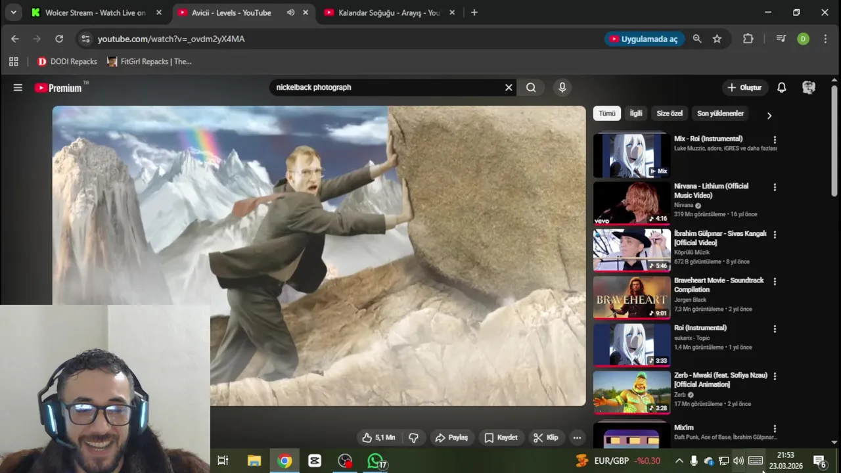Select the İlgili filter chip

[x=636, y=114]
